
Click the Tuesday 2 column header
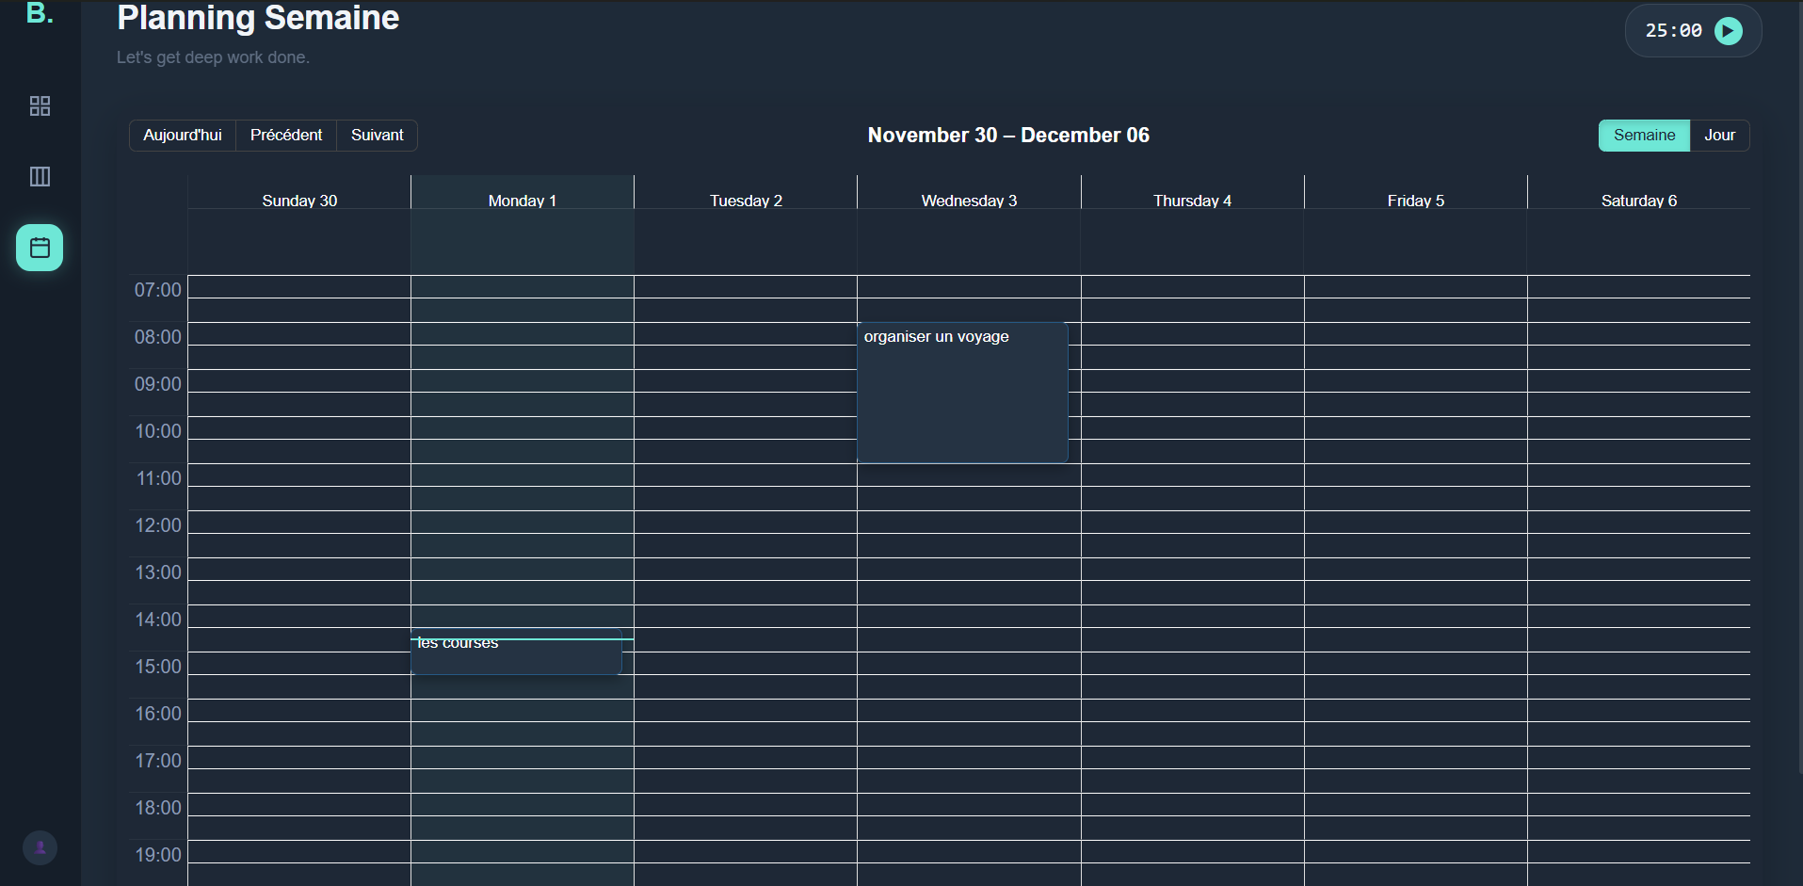(x=746, y=201)
